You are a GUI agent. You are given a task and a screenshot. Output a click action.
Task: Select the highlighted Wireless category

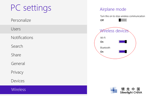click(x=43, y=90)
